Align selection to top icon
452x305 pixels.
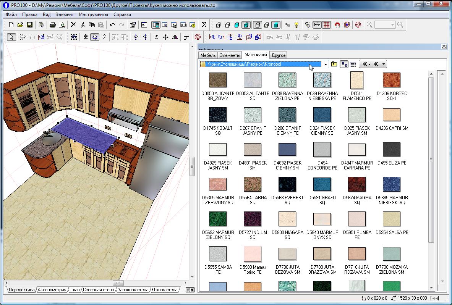coord(230,37)
